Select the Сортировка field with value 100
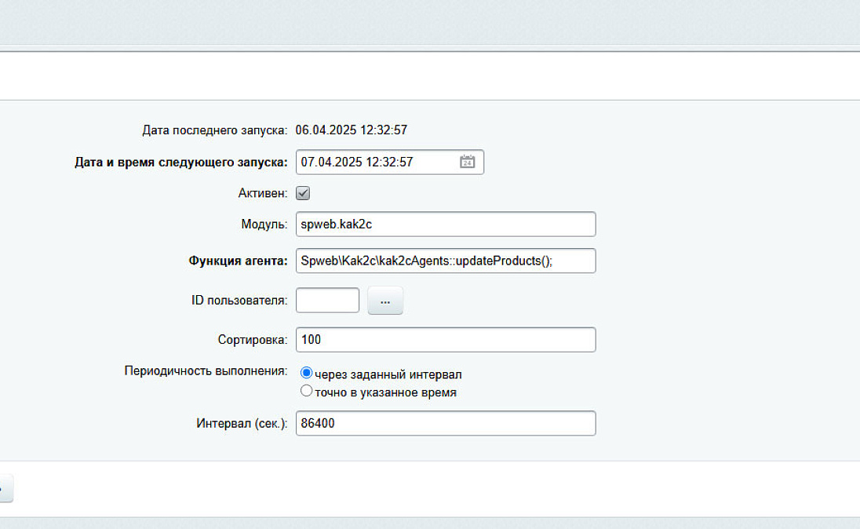Image resolution: width=860 pixels, height=529 pixels. tap(445, 340)
